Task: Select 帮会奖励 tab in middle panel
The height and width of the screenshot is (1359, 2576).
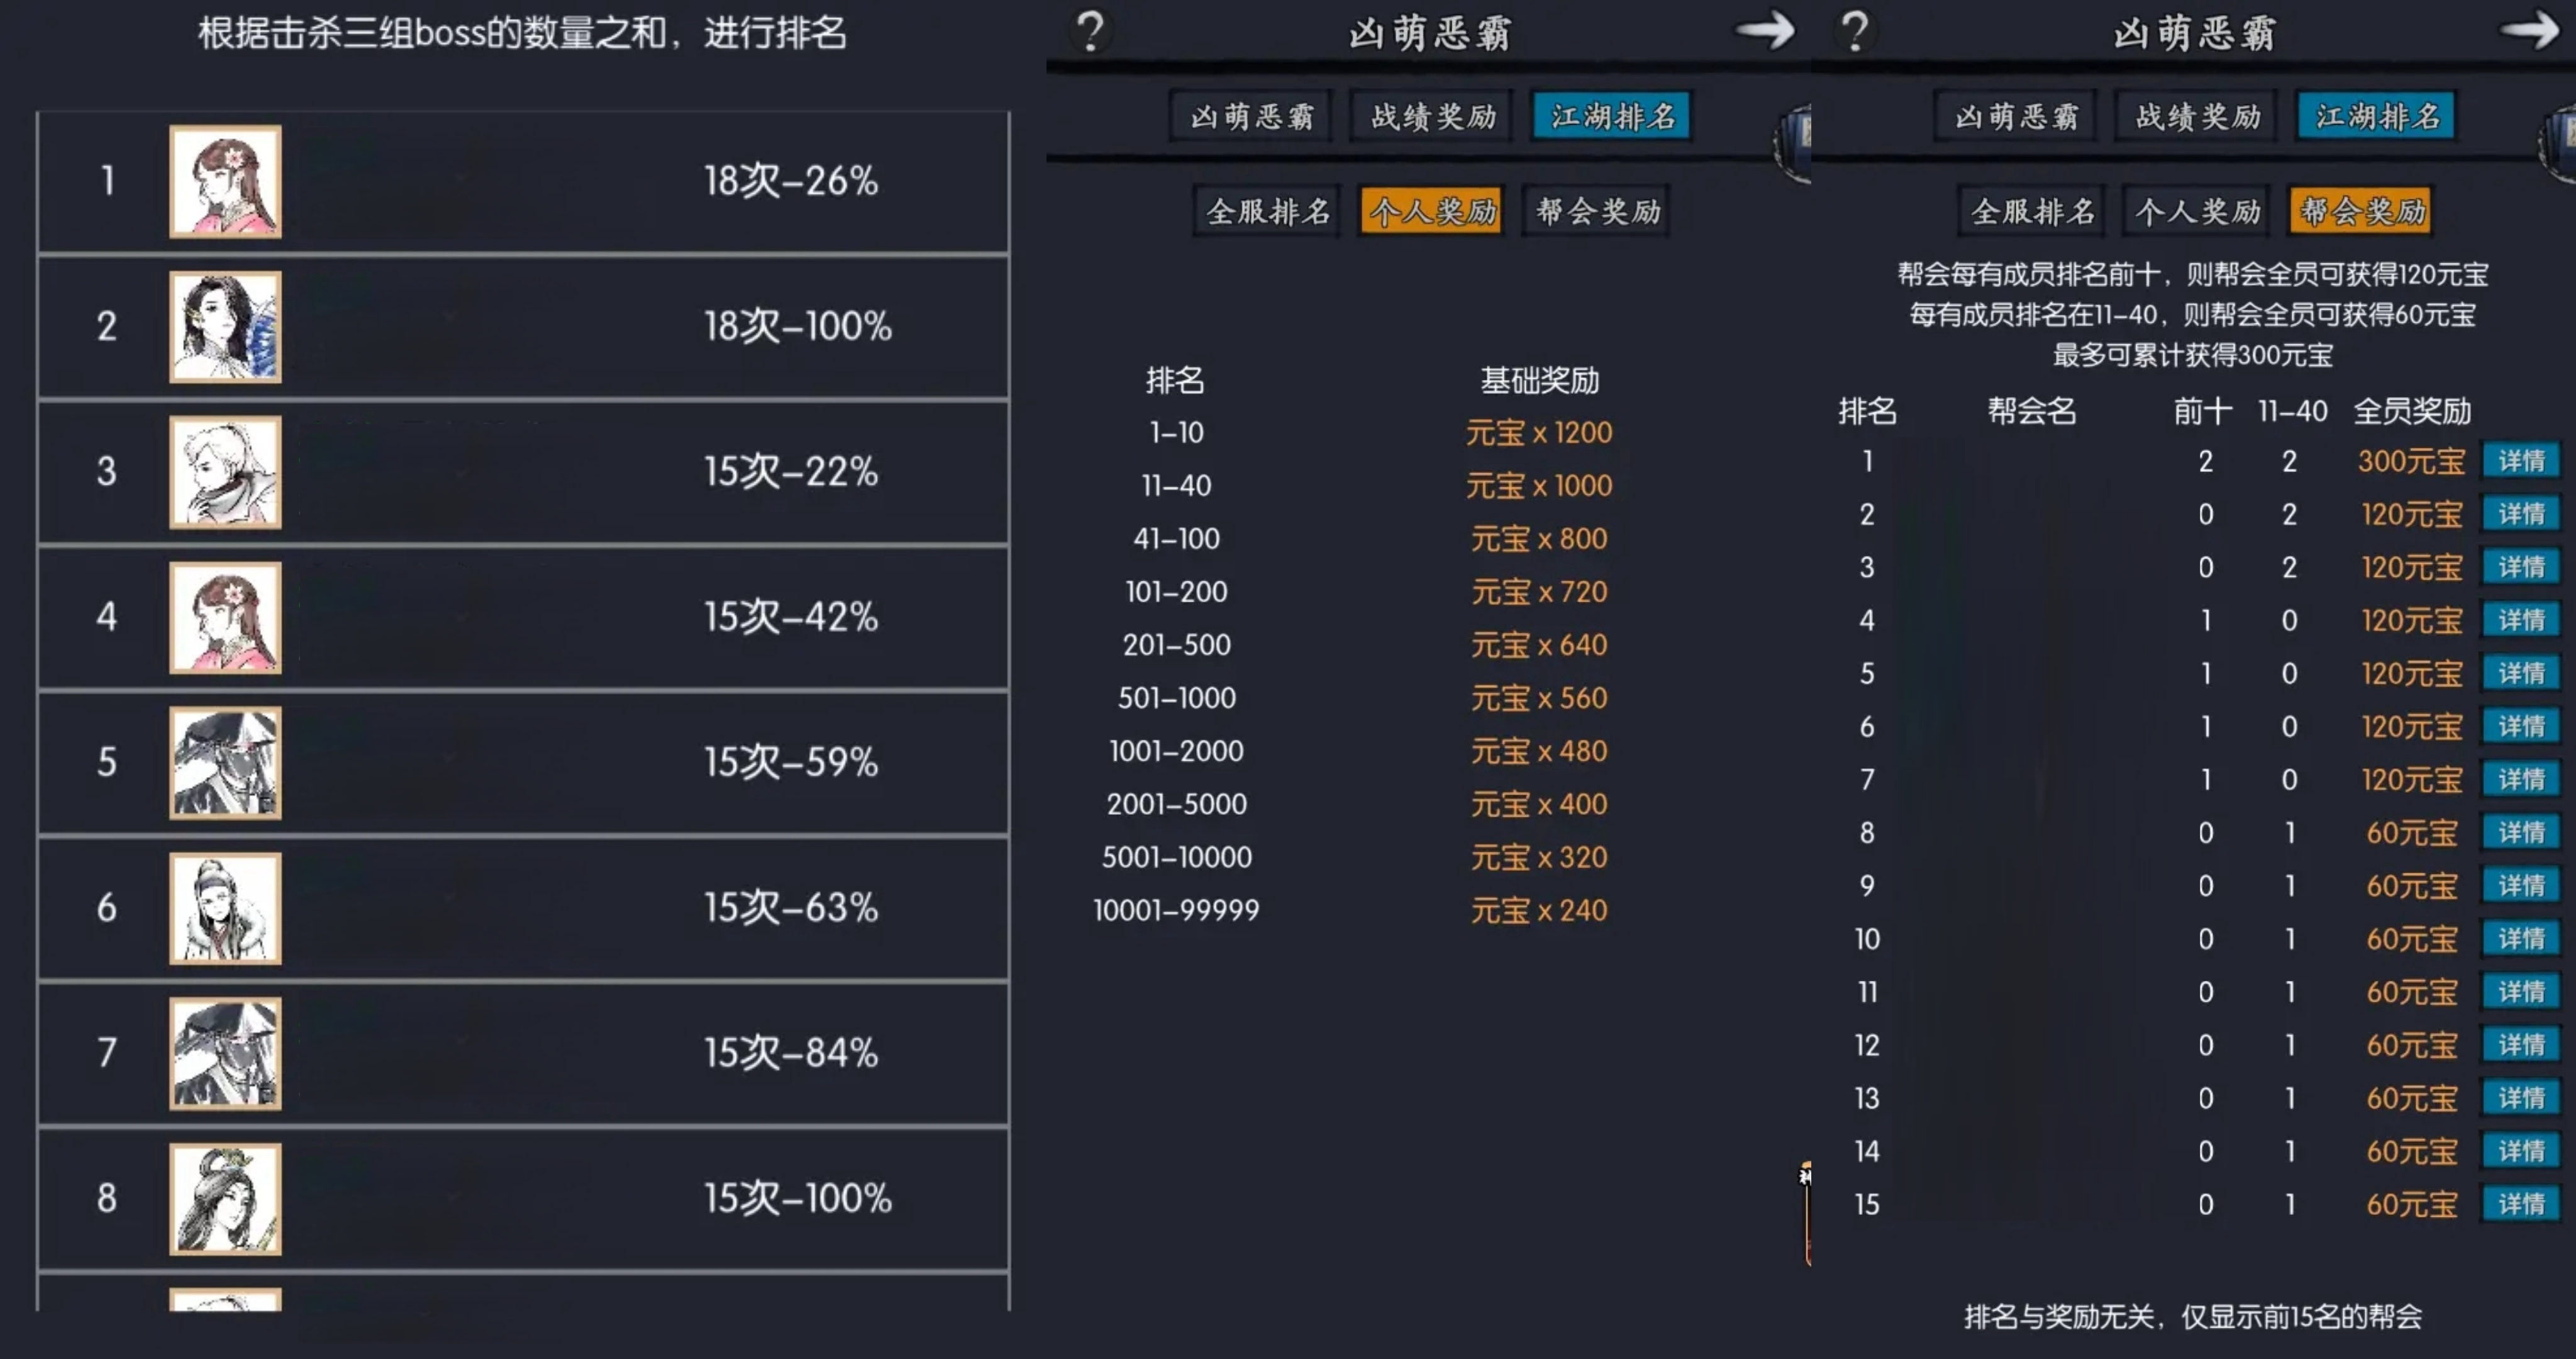Action: coord(1597,211)
